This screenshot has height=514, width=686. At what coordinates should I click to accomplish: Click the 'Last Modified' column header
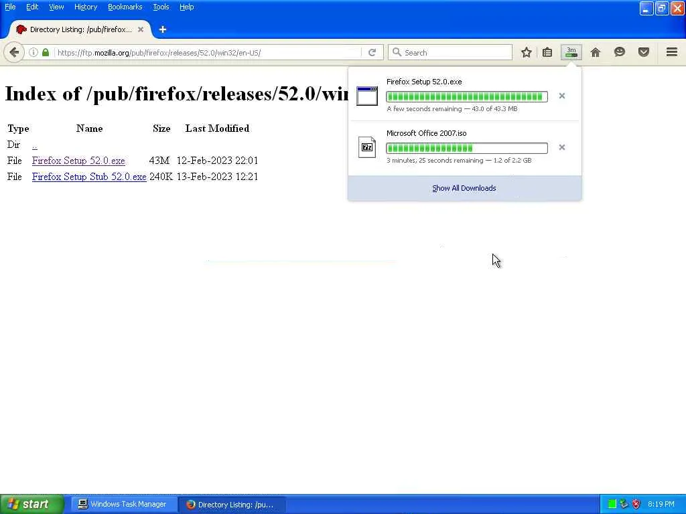[218, 128]
